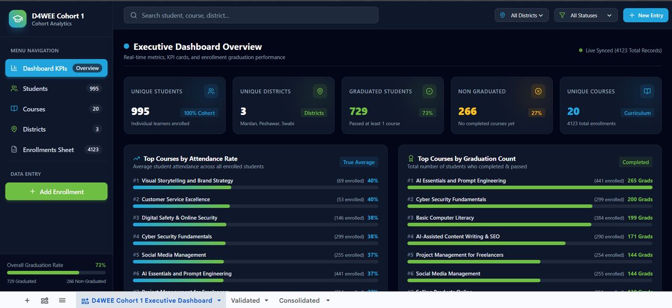Click the Mardan, Peshawar, Swabi text
This screenshot has width=672, height=308.
click(x=267, y=124)
